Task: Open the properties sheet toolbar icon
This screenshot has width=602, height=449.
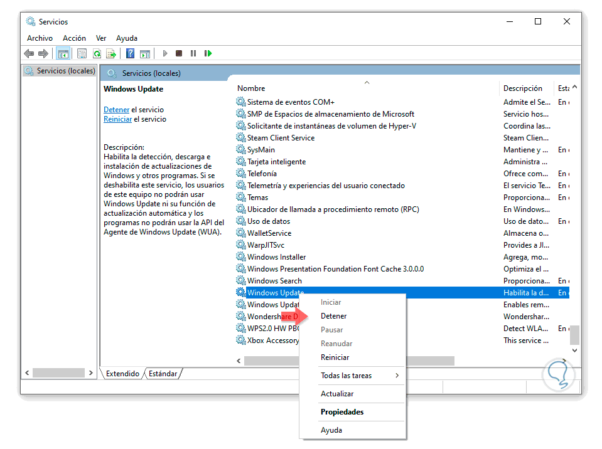Action: [82, 54]
